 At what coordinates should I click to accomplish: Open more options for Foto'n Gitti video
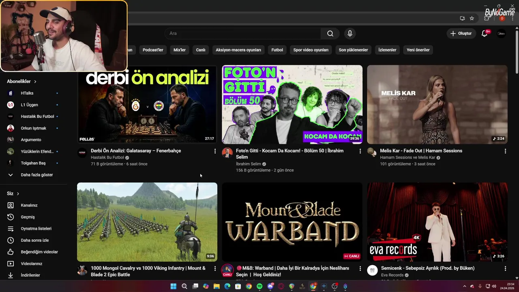pos(360,151)
